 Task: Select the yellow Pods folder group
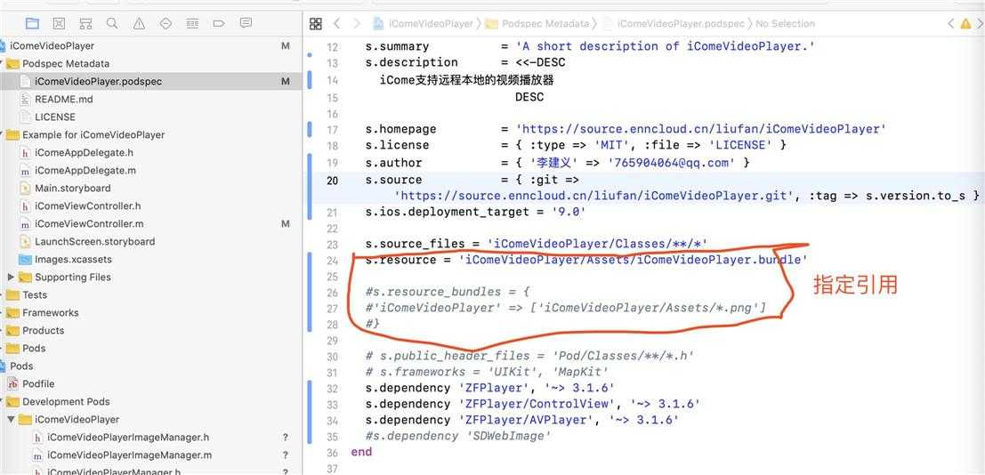coord(33,348)
